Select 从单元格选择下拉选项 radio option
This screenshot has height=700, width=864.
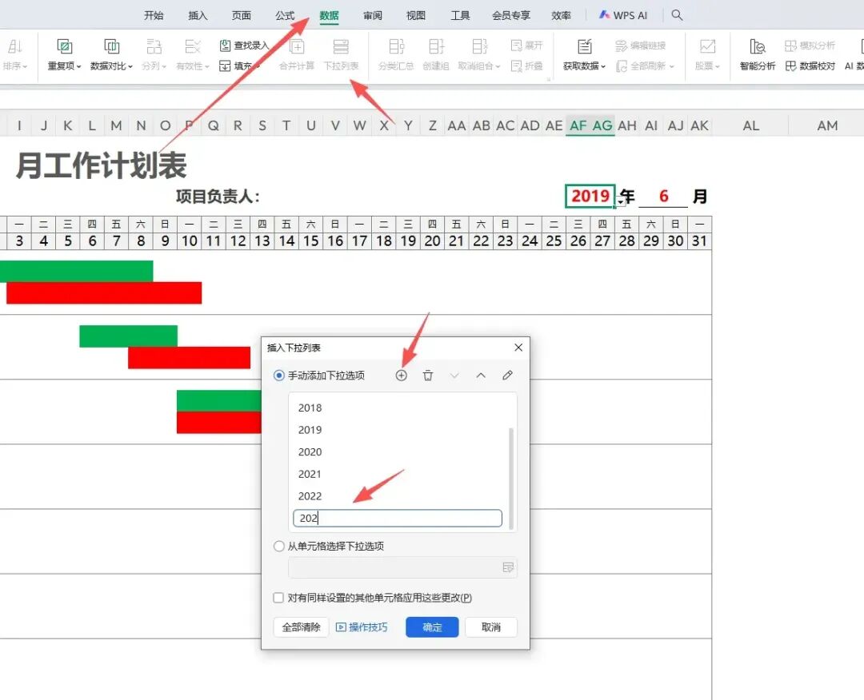[x=279, y=547]
